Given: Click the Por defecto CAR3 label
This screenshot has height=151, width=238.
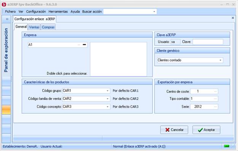Looking at the screenshot, I should pyautogui.click(x=126, y=107).
